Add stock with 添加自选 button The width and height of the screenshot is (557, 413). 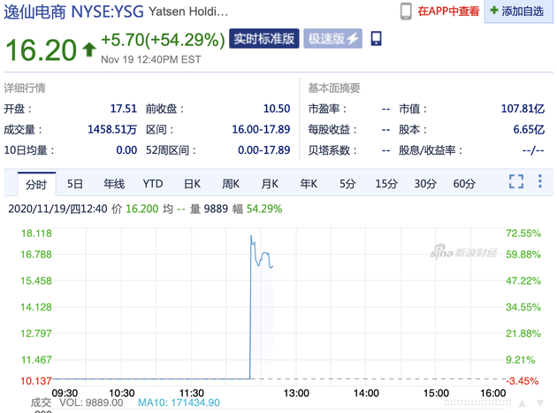pos(519,11)
